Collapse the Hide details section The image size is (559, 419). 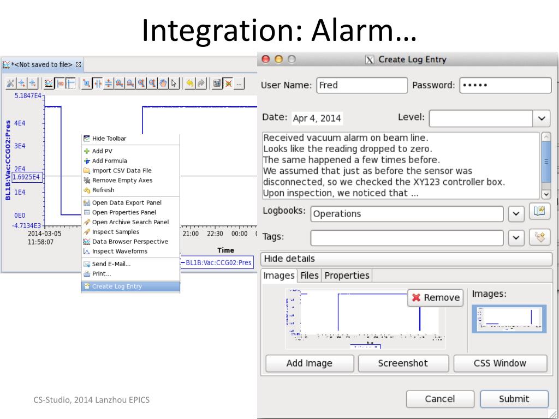pos(406,259)
